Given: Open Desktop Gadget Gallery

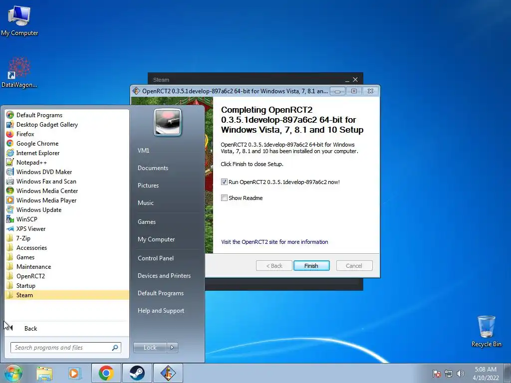Looking at the screenshot, I should click(47, 124).
